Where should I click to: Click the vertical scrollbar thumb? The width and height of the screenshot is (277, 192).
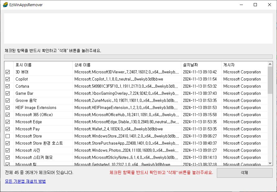(x=270, y=80)
